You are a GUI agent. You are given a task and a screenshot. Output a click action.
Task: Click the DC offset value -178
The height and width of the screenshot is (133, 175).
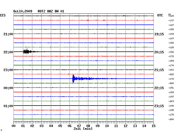click(x=171, y=79)
